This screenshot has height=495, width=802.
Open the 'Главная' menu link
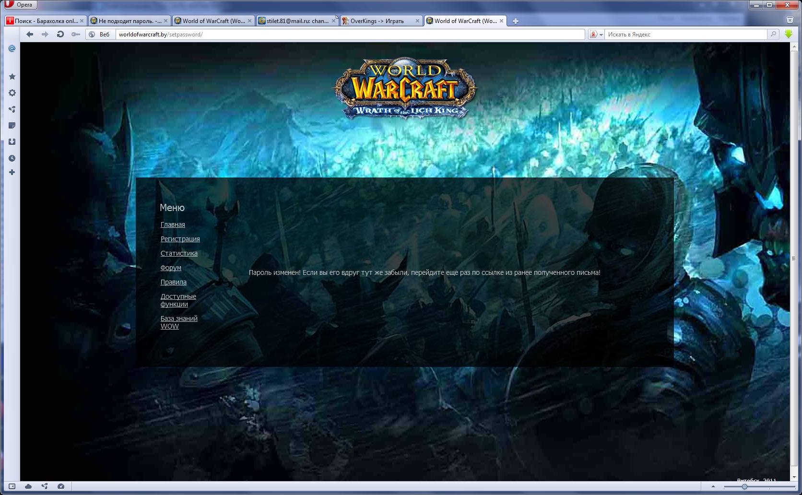173,224
